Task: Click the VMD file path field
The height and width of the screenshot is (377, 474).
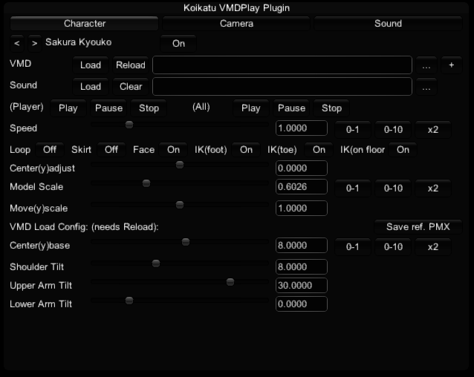Action: pos(282,65)
